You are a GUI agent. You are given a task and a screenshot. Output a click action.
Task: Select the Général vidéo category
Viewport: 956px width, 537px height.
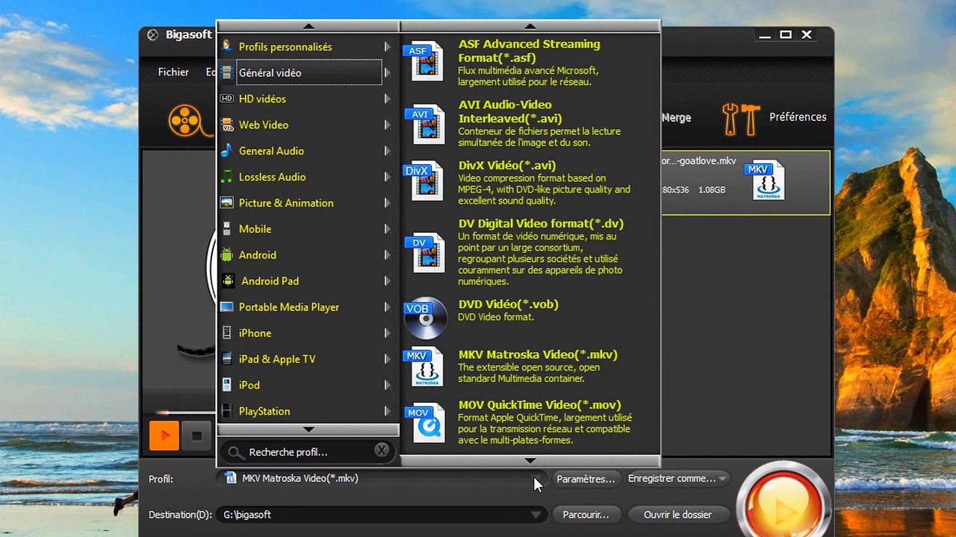[308, 72]
